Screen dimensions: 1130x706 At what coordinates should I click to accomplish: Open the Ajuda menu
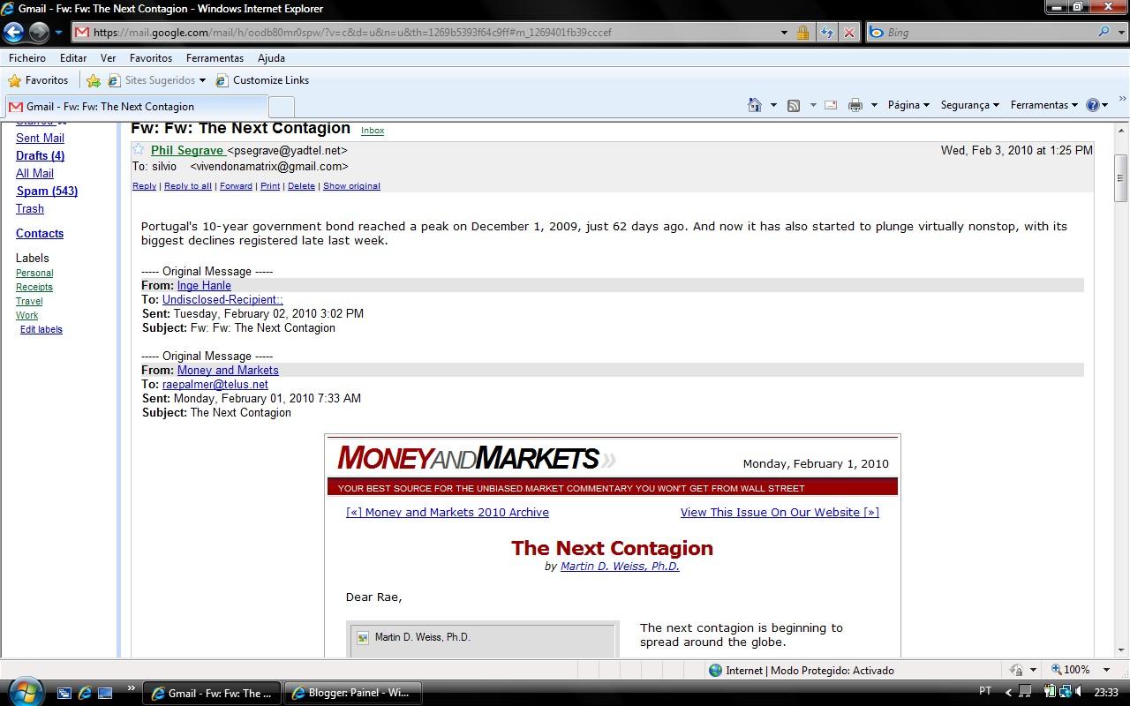coord(271,58)
